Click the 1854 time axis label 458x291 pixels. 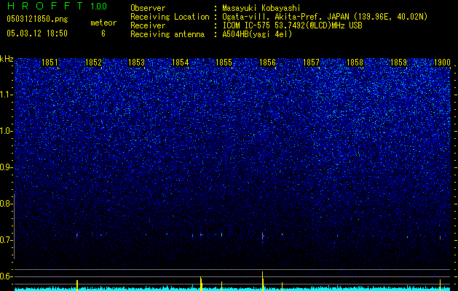point(181,63)
